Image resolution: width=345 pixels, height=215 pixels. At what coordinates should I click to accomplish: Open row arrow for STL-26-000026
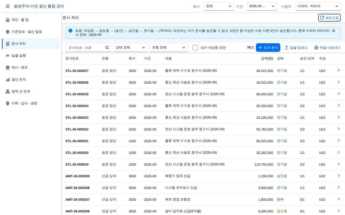coord(339,82)
